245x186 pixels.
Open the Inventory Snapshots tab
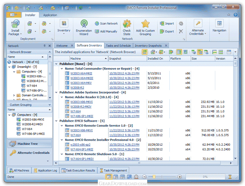click(148, 46)
